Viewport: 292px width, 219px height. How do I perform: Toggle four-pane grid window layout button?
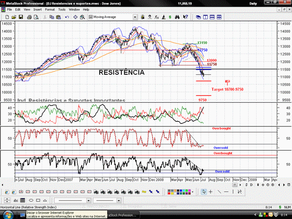click(219, 17)
